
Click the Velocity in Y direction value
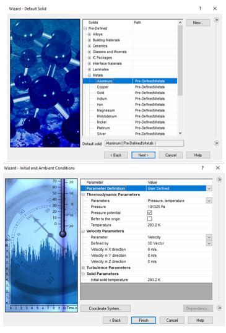click(152, 256)
